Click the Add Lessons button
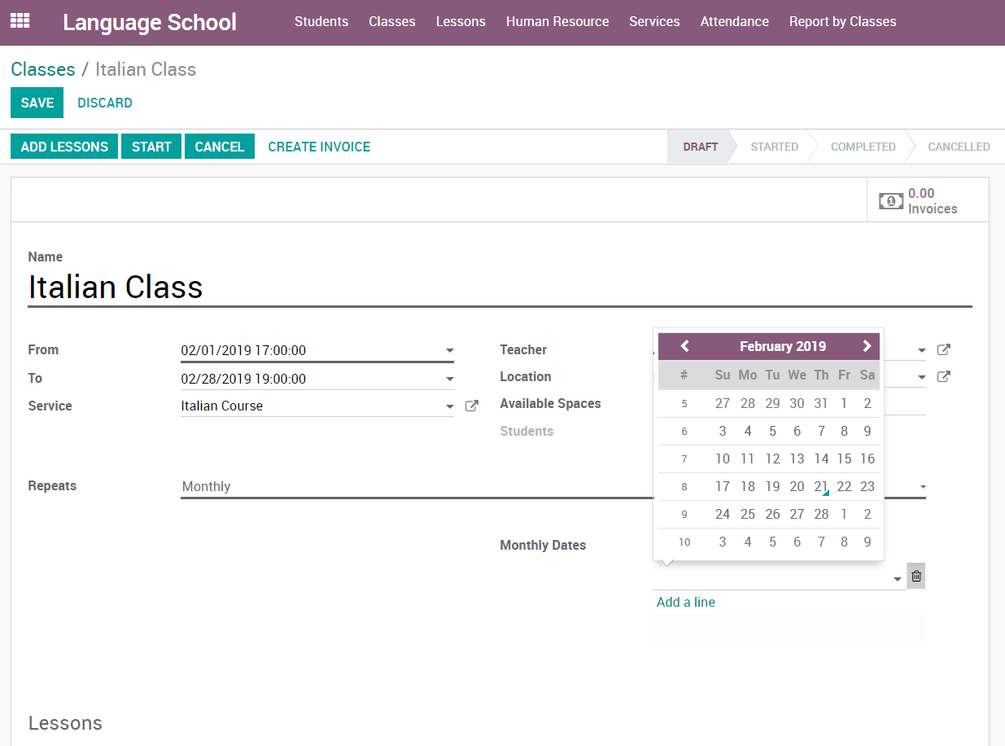 tap(64, 147)
